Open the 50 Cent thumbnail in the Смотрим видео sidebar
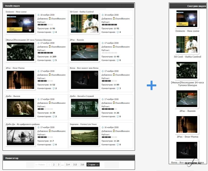Screen dimensions: 208x171 187,44
